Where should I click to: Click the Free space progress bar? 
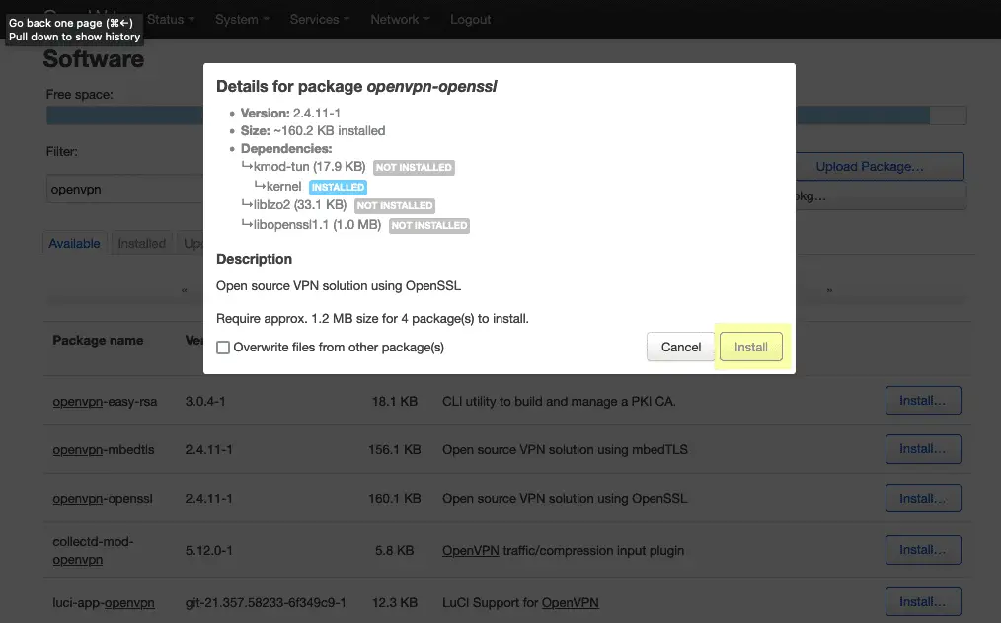coord(506,116)
